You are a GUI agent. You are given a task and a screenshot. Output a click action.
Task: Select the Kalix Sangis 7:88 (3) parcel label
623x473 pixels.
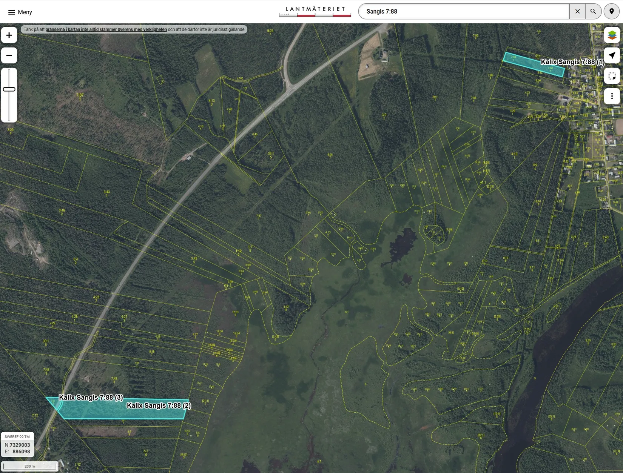91,398
